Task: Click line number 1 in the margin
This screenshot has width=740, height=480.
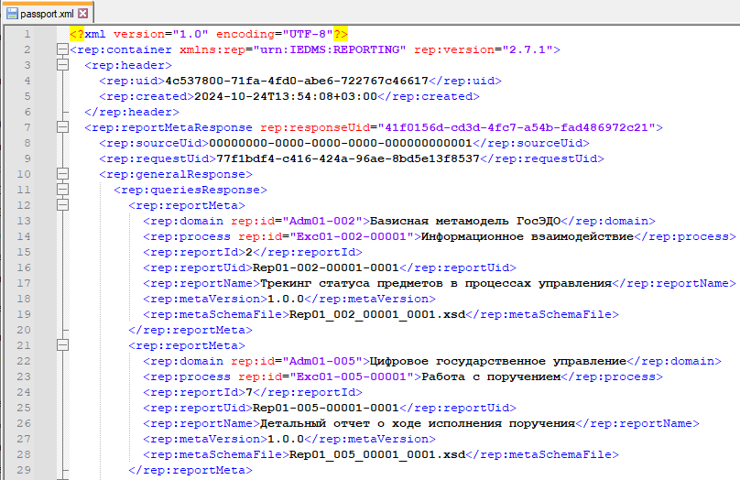Action: (x=27, y=34)
